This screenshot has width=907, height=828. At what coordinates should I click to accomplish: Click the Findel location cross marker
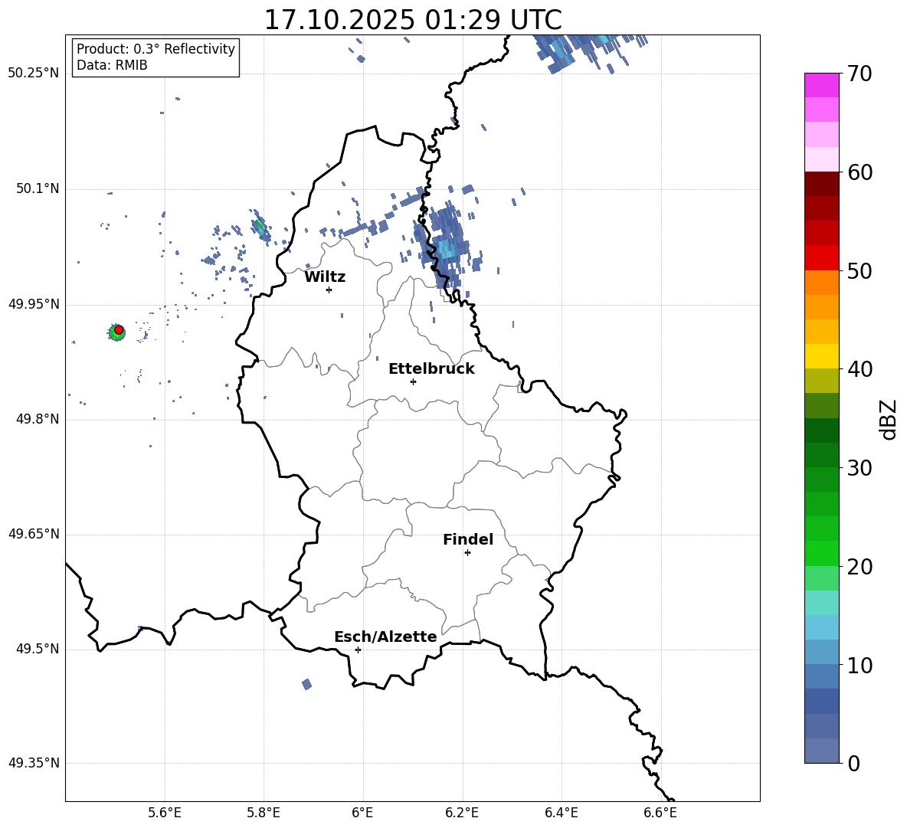[467, 553]
